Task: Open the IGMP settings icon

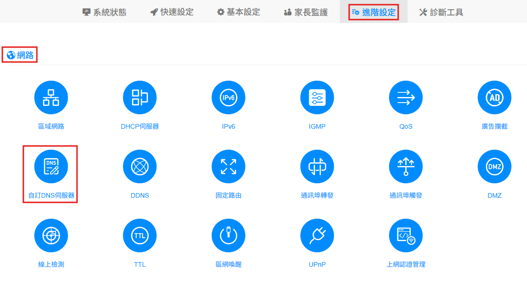Action: pos(317,97)
